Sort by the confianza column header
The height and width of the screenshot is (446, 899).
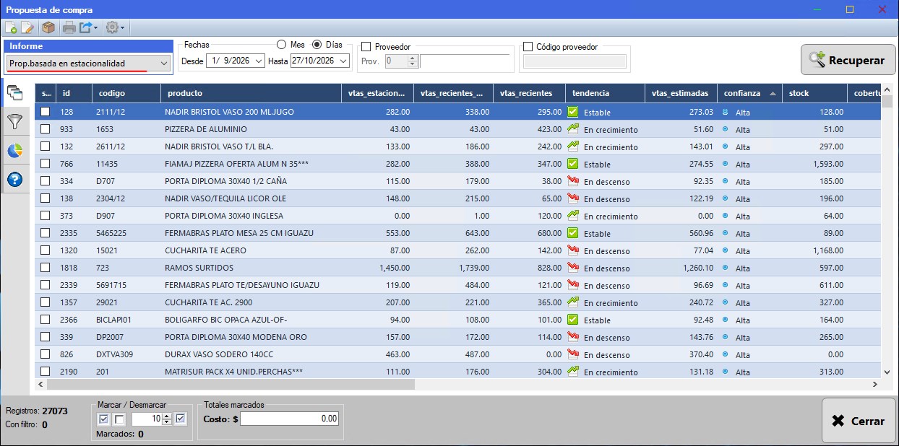point(749,93)
